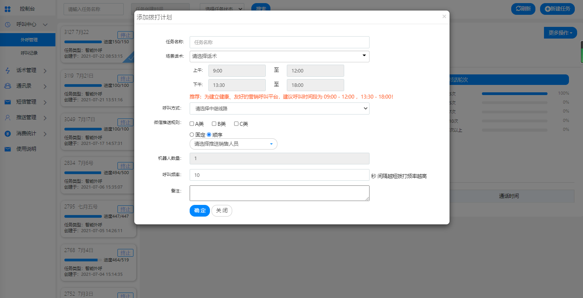Click the afternoon end time 18:00 field
Image resolution: width=583 pixels, height=298 pixels.
pos(315,85)
